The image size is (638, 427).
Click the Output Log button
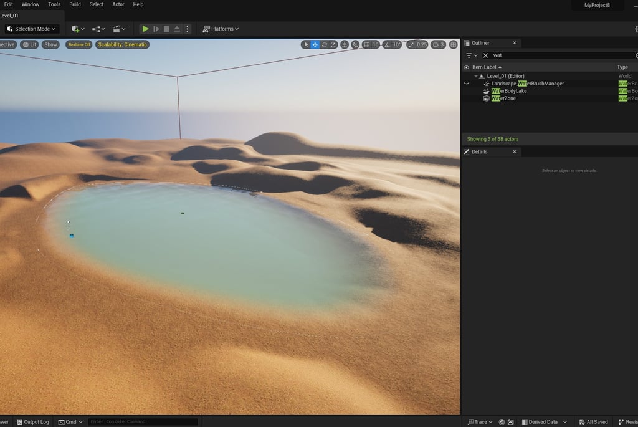tap(33, 422)
